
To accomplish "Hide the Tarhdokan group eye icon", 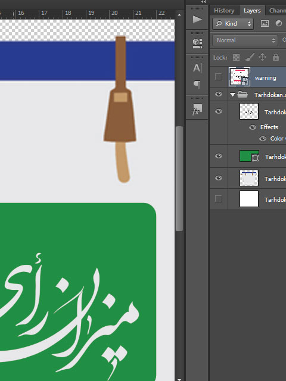I will (219, 94).
